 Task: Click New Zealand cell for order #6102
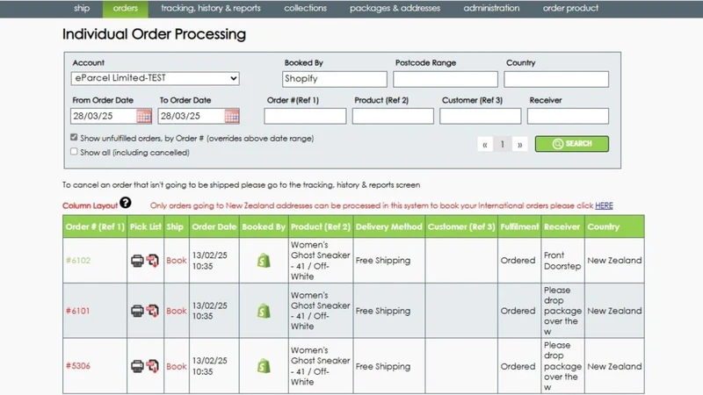pyautogui.click(x=614, y=260)
